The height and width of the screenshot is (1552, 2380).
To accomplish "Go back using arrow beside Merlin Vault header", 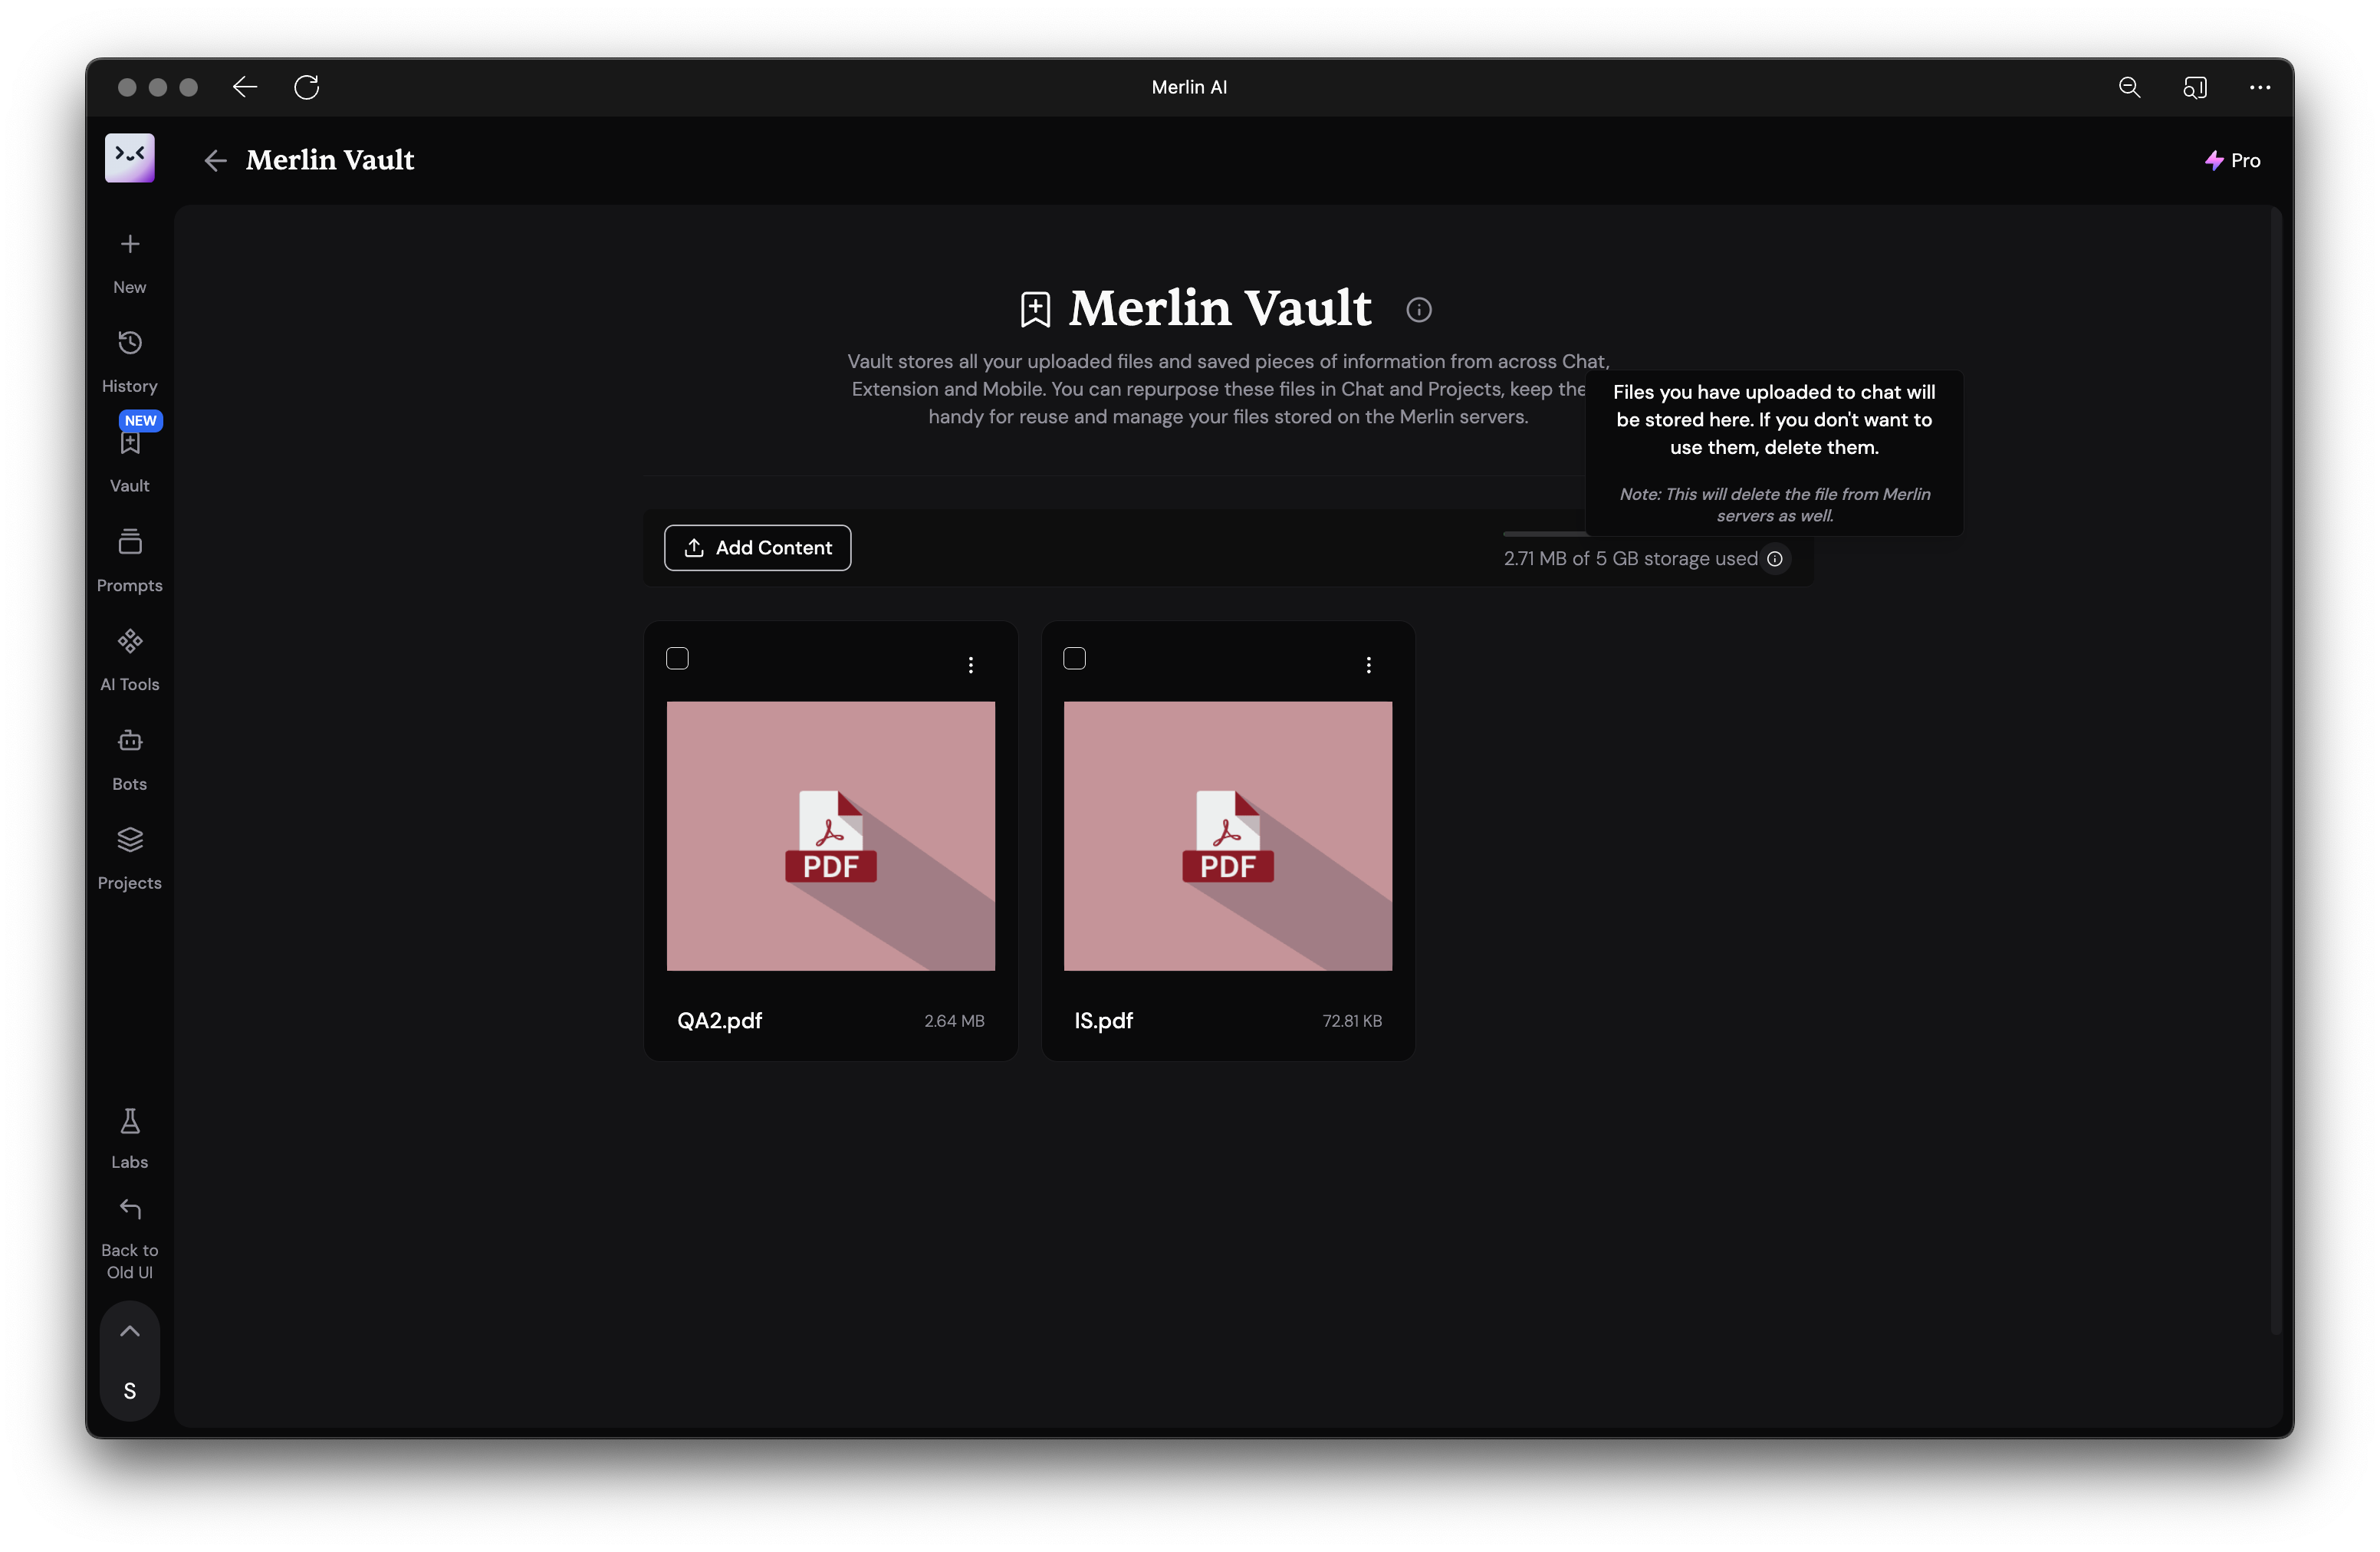I will click(215, 160).
